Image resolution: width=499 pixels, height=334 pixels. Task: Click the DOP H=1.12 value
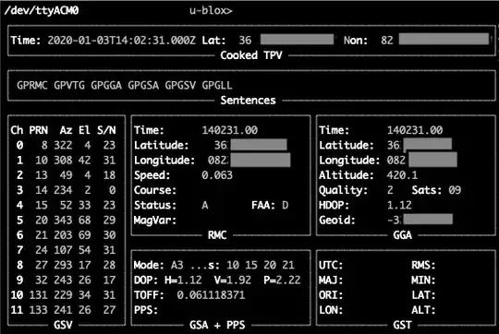[183, 280]
